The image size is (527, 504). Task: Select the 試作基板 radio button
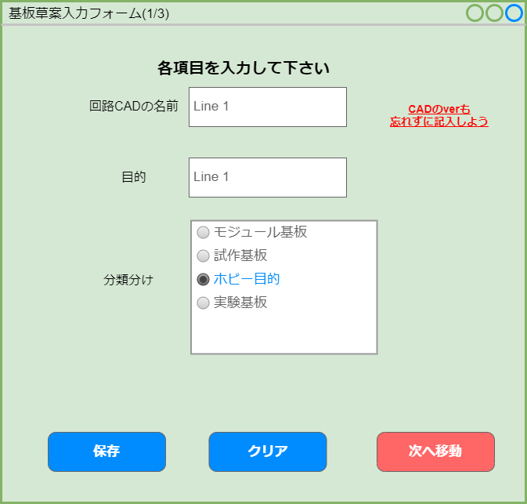point(203,256)
